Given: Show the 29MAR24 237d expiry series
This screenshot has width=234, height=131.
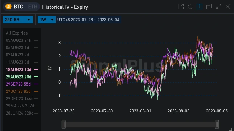Looking at the screenshot, I should click(x=22, y=106).
